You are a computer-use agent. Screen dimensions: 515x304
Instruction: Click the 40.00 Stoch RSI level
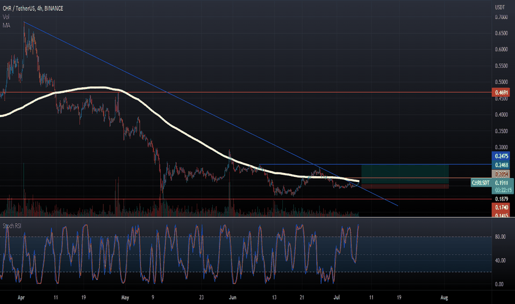(500, 260)
